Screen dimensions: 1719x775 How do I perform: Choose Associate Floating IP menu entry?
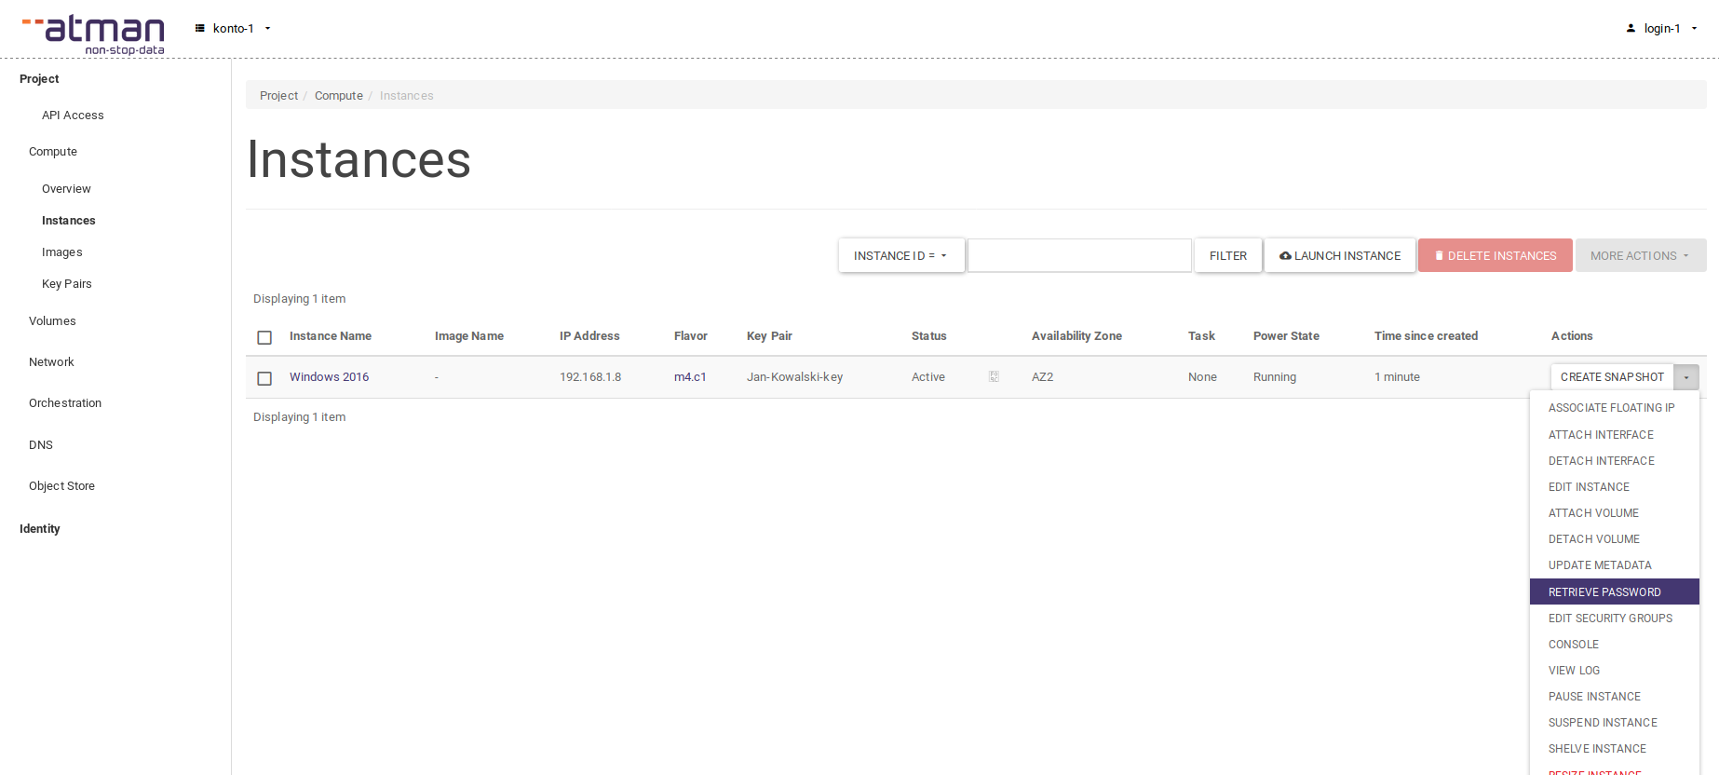coord(1611,408)
